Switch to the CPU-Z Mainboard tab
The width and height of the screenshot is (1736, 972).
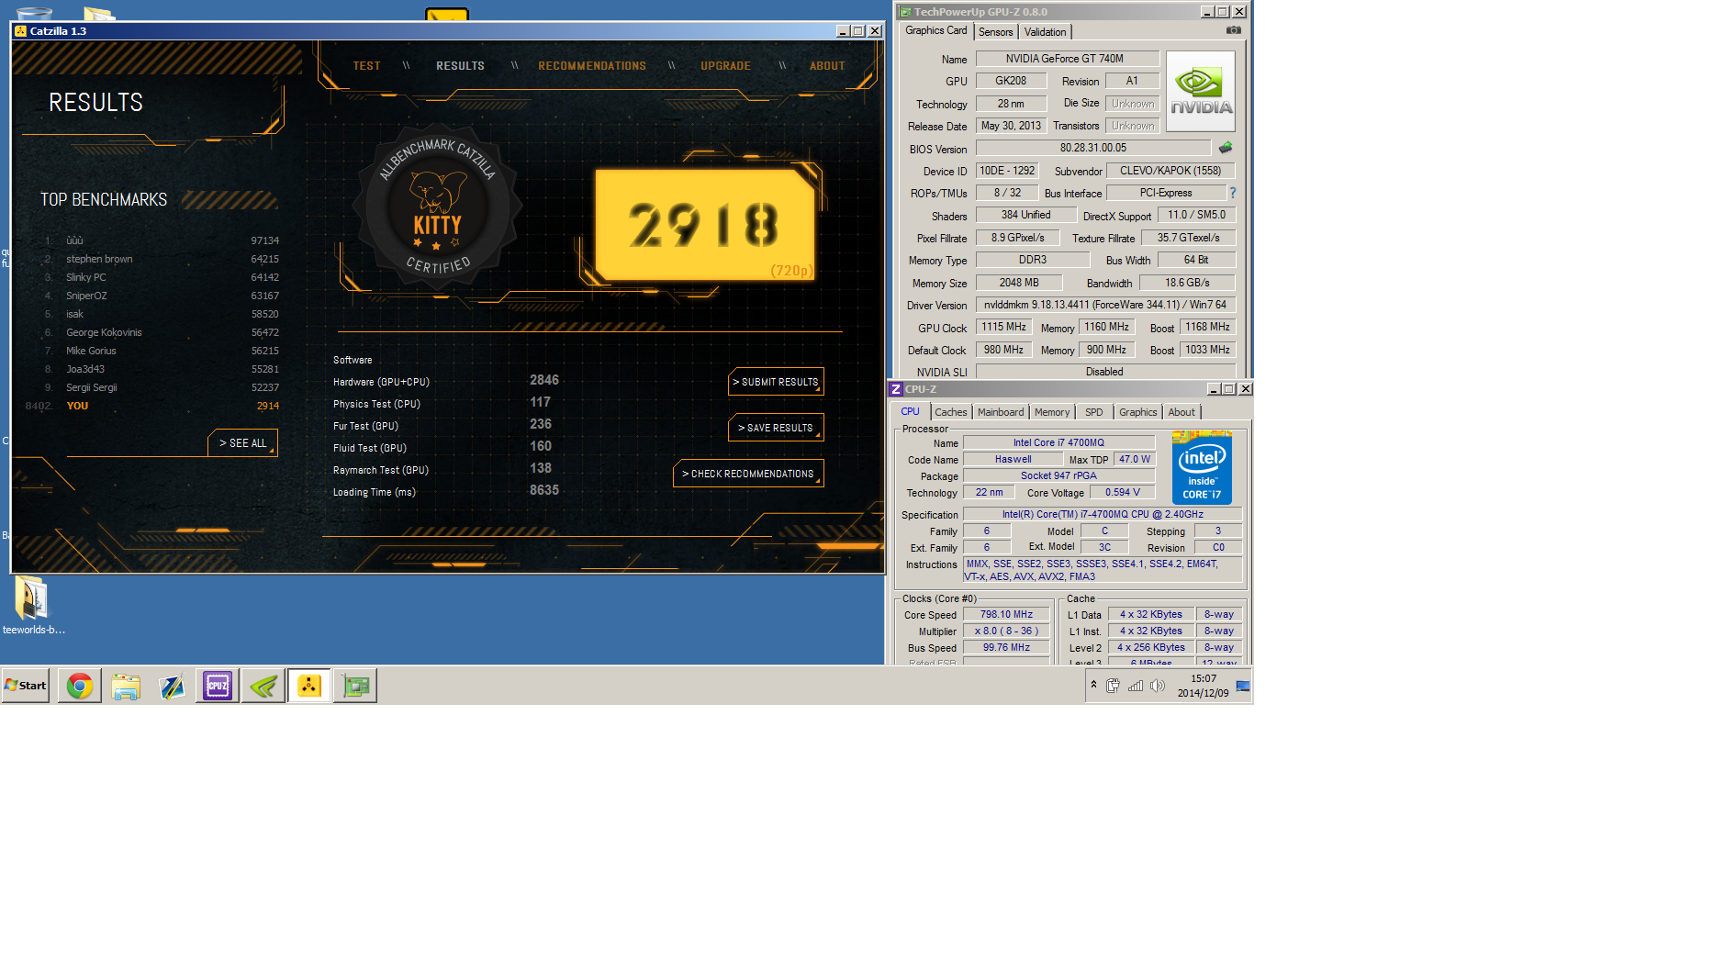pyautogui.click(x=1001, y=412)
